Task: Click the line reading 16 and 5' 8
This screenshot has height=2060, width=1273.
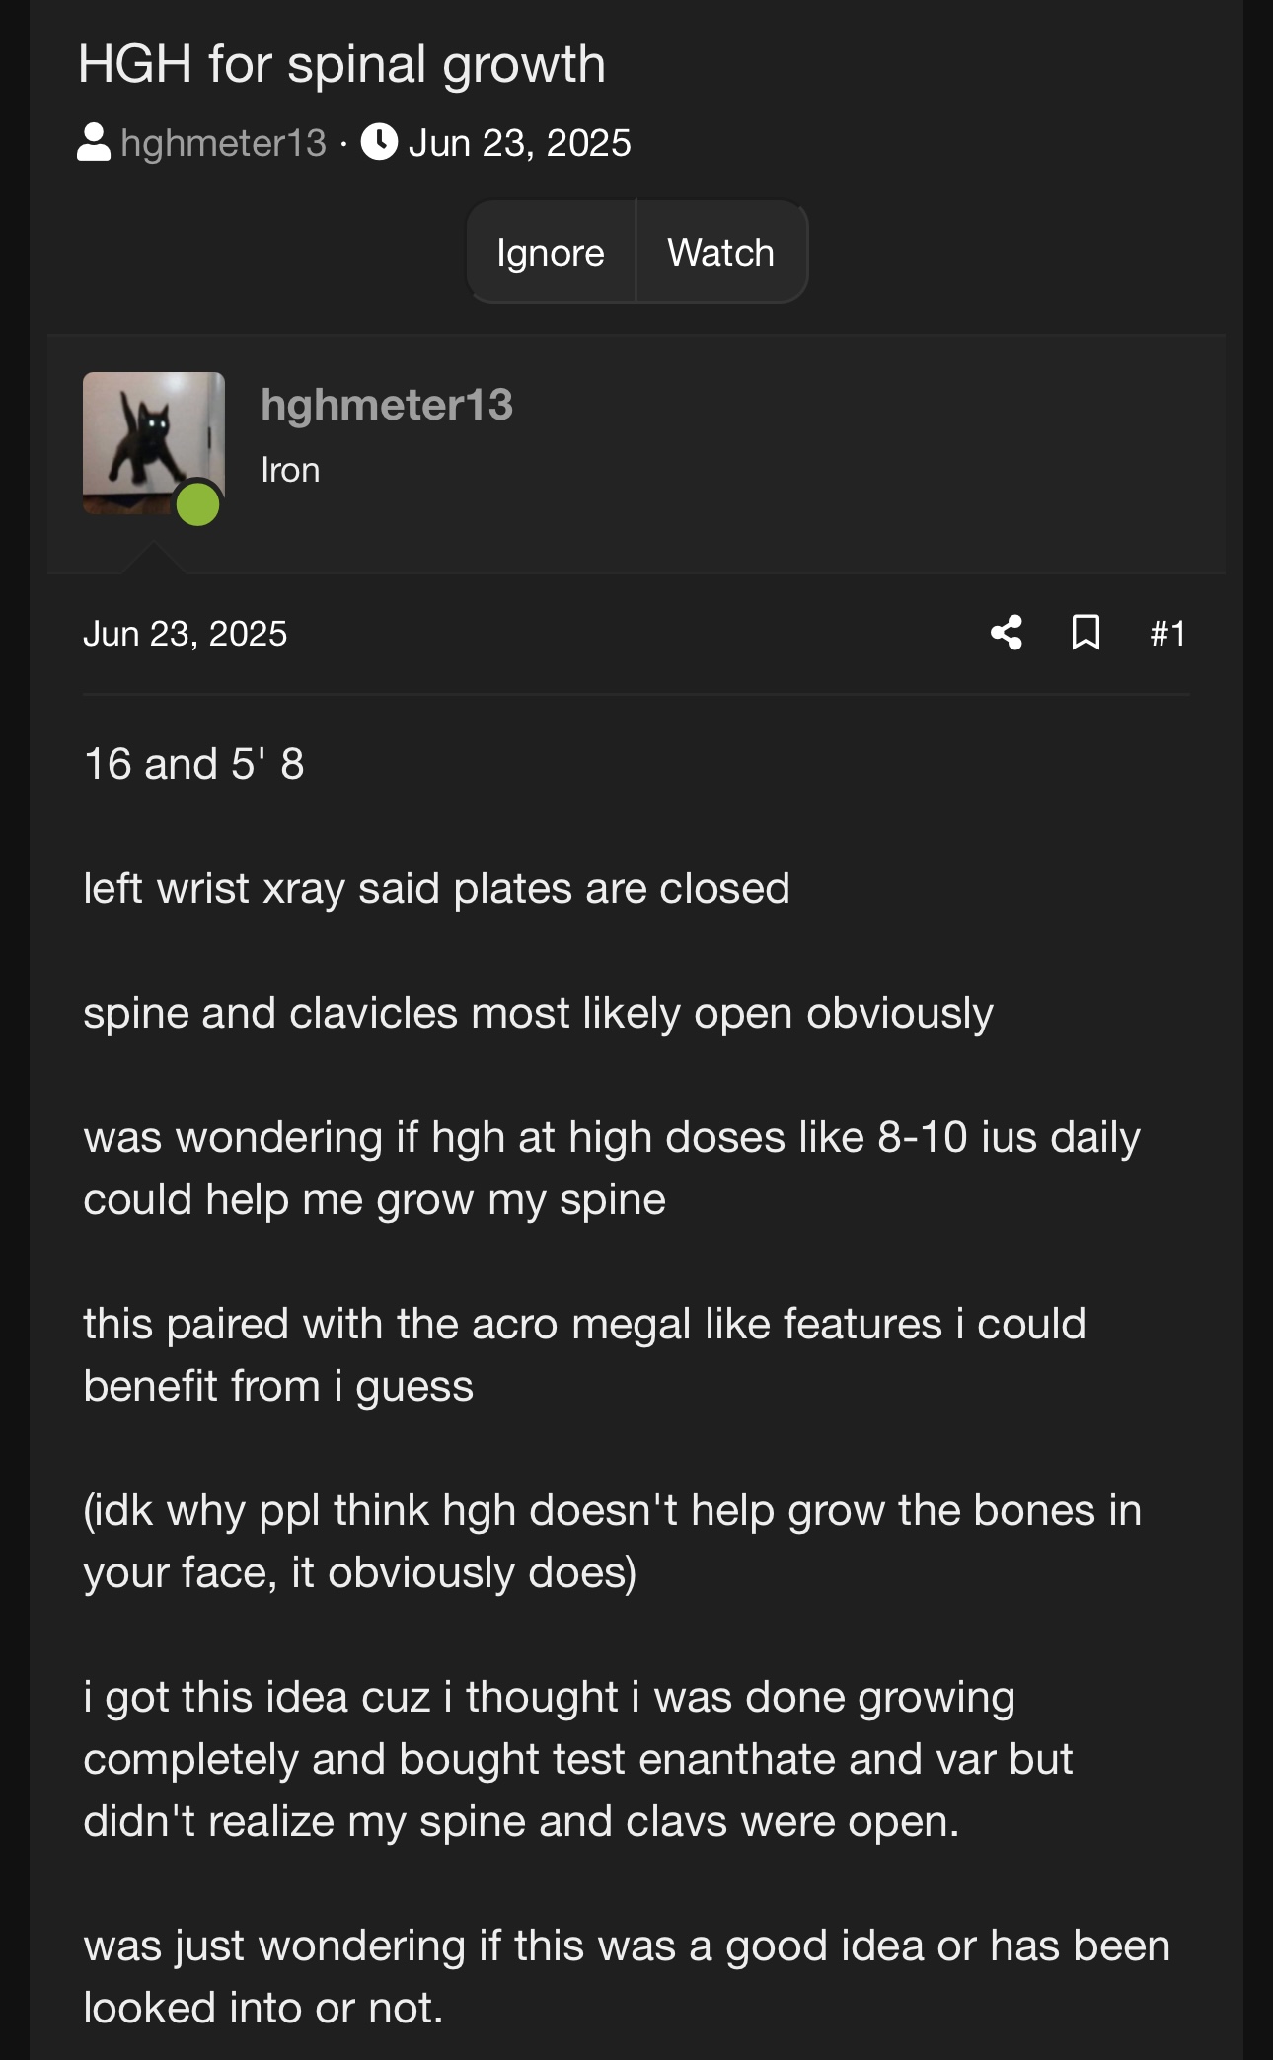Action: pyautogui.click(x=194, y=764)
